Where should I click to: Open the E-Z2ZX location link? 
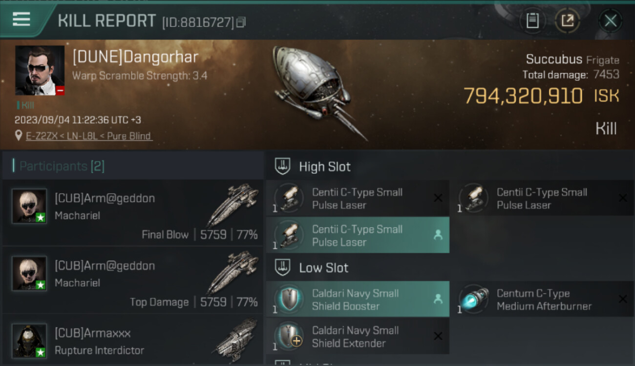(x=89, y=136)
